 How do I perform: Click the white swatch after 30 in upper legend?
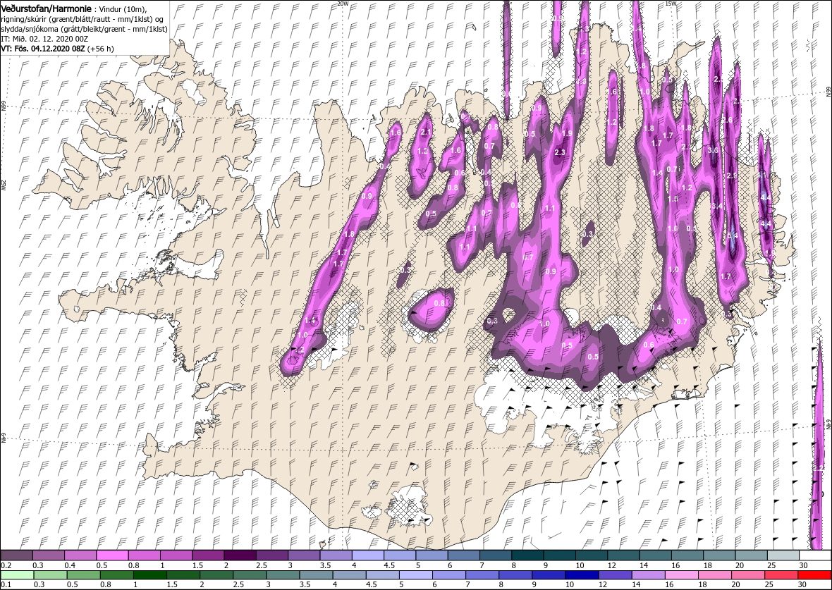click(815, 555)
